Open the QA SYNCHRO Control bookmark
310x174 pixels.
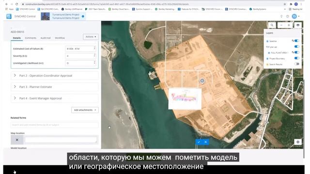tap(48, 9)
